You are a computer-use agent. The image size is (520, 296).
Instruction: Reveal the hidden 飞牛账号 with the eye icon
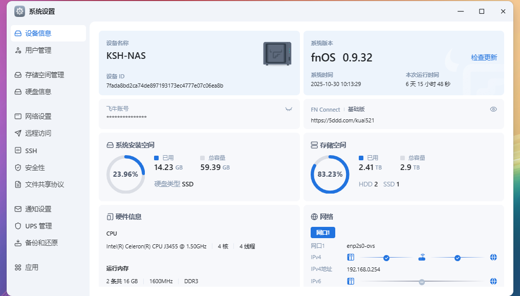coord(289,109)
